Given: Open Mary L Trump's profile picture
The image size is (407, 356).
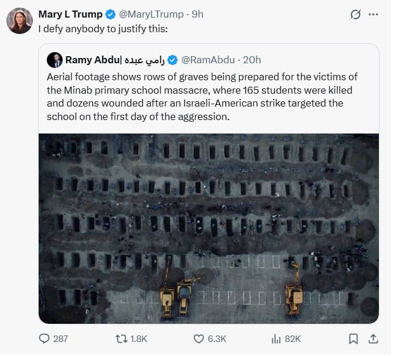Looking at the screenshot, I should click(x=19, y=20).
